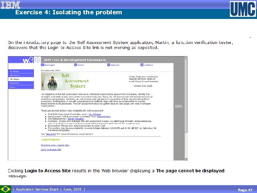257x193 pixels.
Task: Click the Exercise 4: Isolating the problem title
Action: (x=69, y=12)
